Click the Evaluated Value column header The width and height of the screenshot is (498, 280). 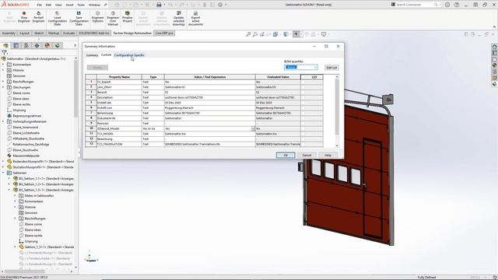pos(278,77)
